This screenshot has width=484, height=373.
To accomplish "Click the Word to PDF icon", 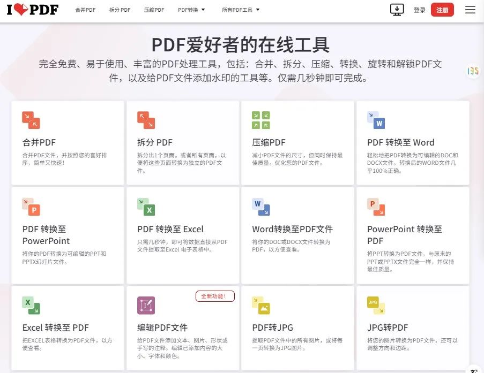I will click(x=261, y=207).
